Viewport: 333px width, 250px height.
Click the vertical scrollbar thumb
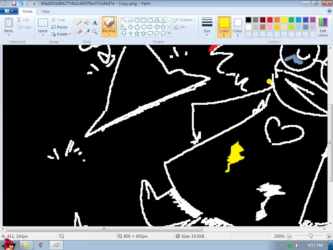coord(330,143)
